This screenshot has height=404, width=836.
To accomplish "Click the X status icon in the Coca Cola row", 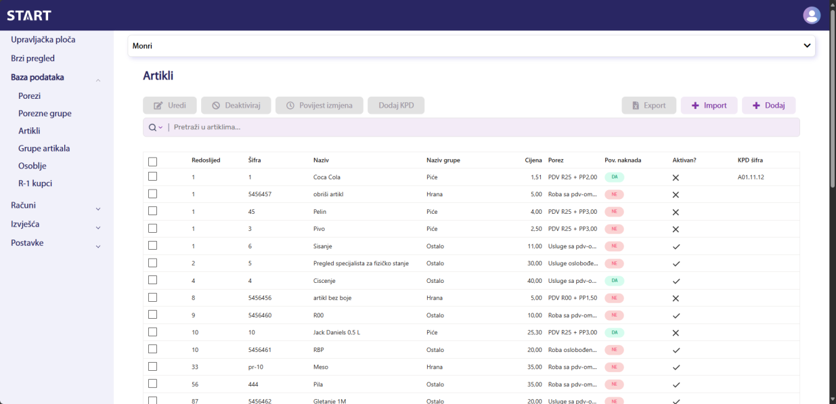I will point(675,177).
